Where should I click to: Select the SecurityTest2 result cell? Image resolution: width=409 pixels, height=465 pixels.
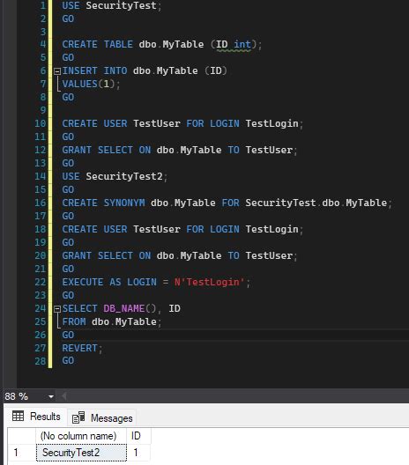click(x=81, y=453)
